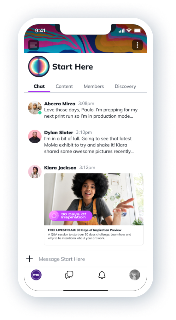Tap Dylan Slater's avatar

point(35,136)
